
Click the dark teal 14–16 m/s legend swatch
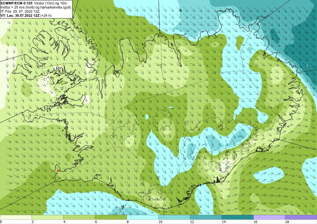click(x=237, y=217)
